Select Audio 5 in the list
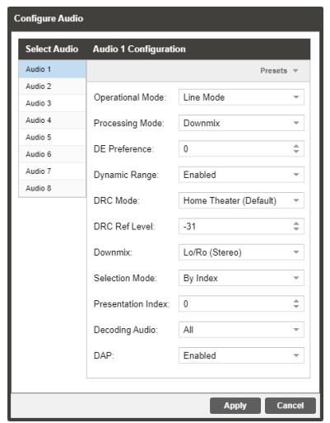 52,137
